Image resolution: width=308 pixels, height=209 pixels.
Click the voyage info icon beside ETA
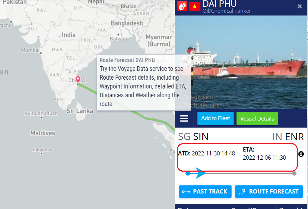(301, 154)
